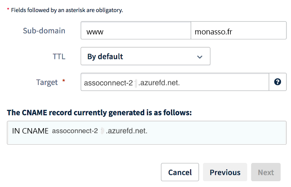The image size is (291, 187).
Task: Click 'assoconnect-2' text inside the Target field
Action: (x=109, y=83)
